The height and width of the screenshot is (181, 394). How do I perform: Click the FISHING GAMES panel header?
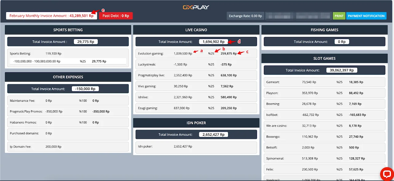324,30
